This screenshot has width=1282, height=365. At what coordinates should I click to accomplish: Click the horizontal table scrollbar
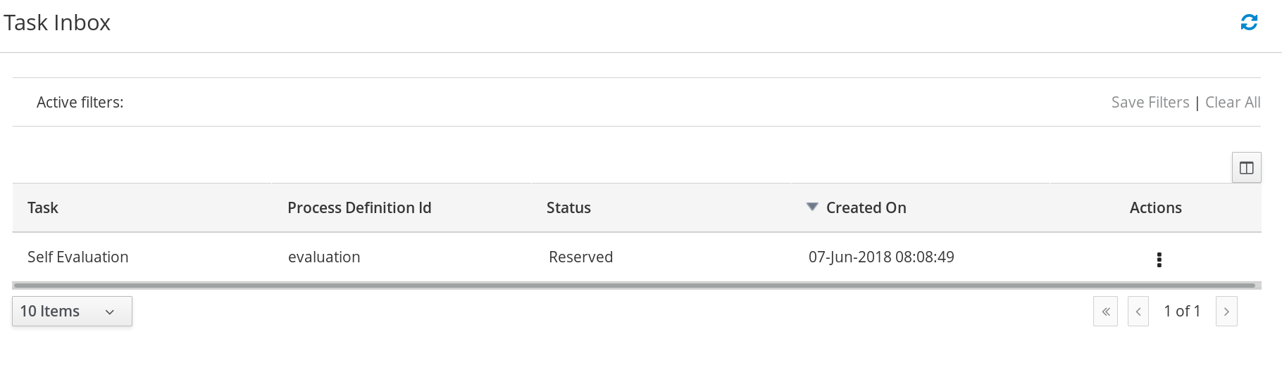pyautogui.click(x=635, y=286)
